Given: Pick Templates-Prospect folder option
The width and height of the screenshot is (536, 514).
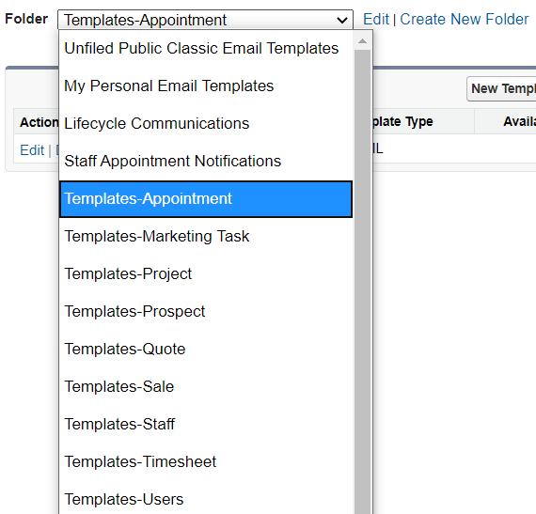Looking at the screenshot, I should point(206,311).
